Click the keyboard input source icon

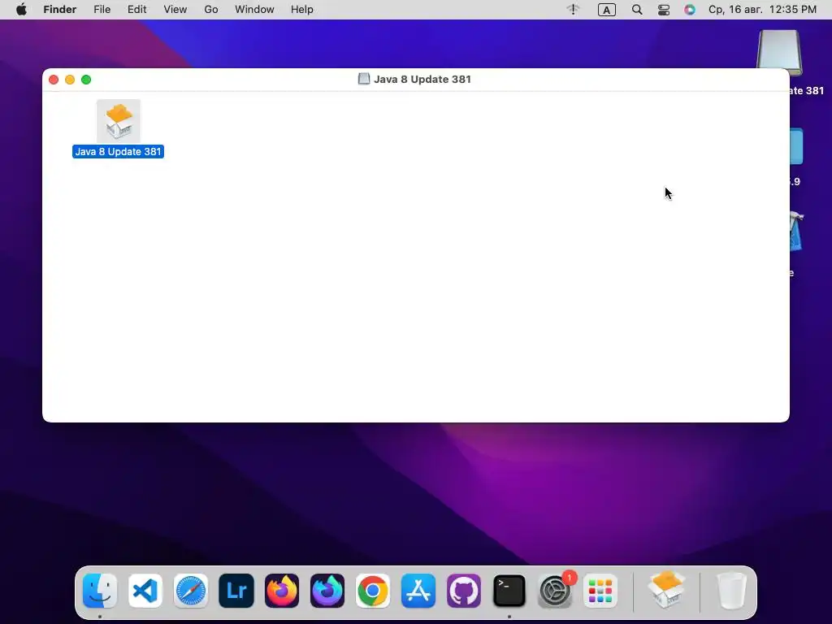coord(606,10)
